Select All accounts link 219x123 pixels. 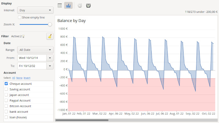click(x=13, y=78)
